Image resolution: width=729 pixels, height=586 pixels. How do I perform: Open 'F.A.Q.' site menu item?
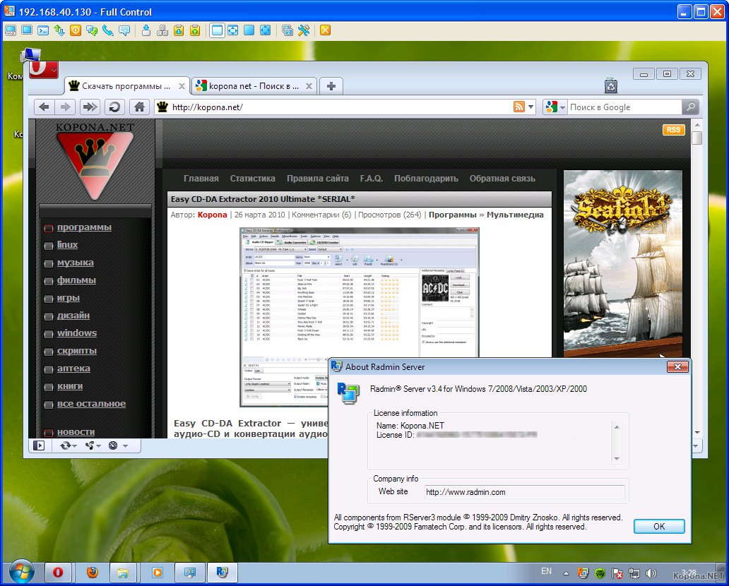pos(371,179)
